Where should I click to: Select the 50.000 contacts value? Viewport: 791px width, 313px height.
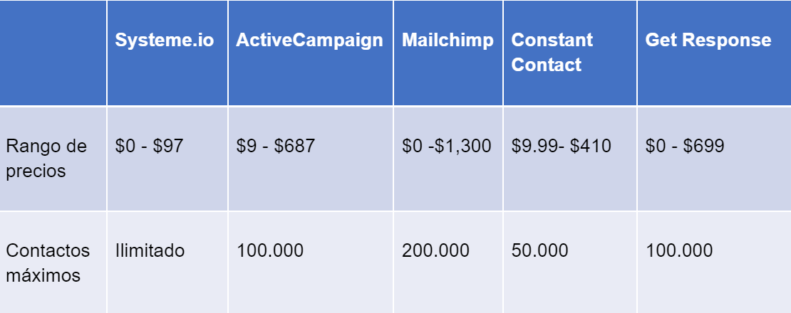tap(539, 250)
